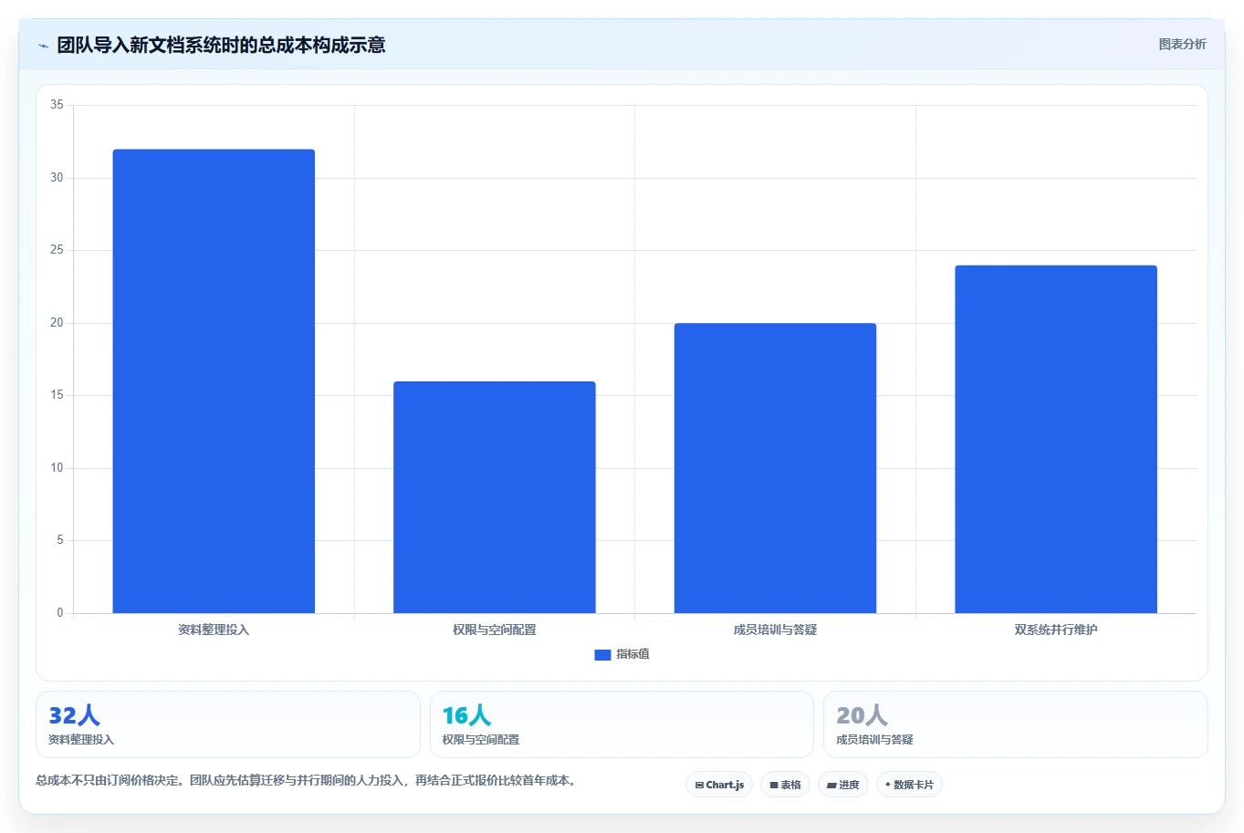Click the footer note starting 总成本不只由订阅价格决定
Image resolution: width=1244 pixels, height=833 pixels.
coord(308,780)
